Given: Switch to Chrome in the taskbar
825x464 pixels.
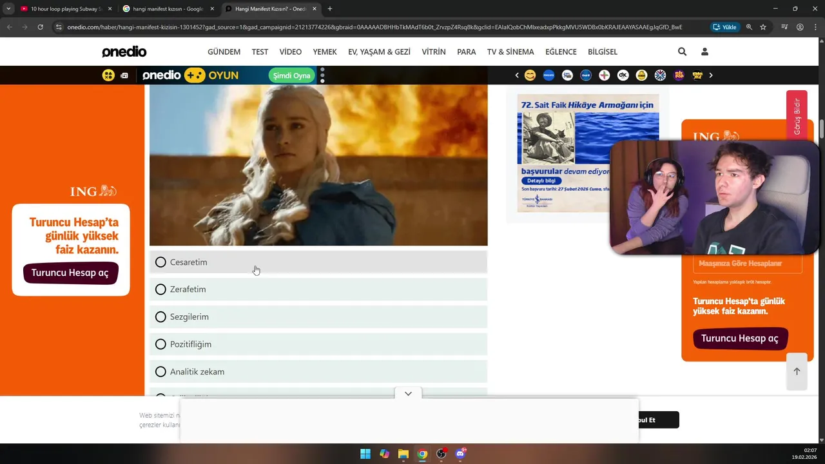Looking at the screenshot, I should pos(422,454).
